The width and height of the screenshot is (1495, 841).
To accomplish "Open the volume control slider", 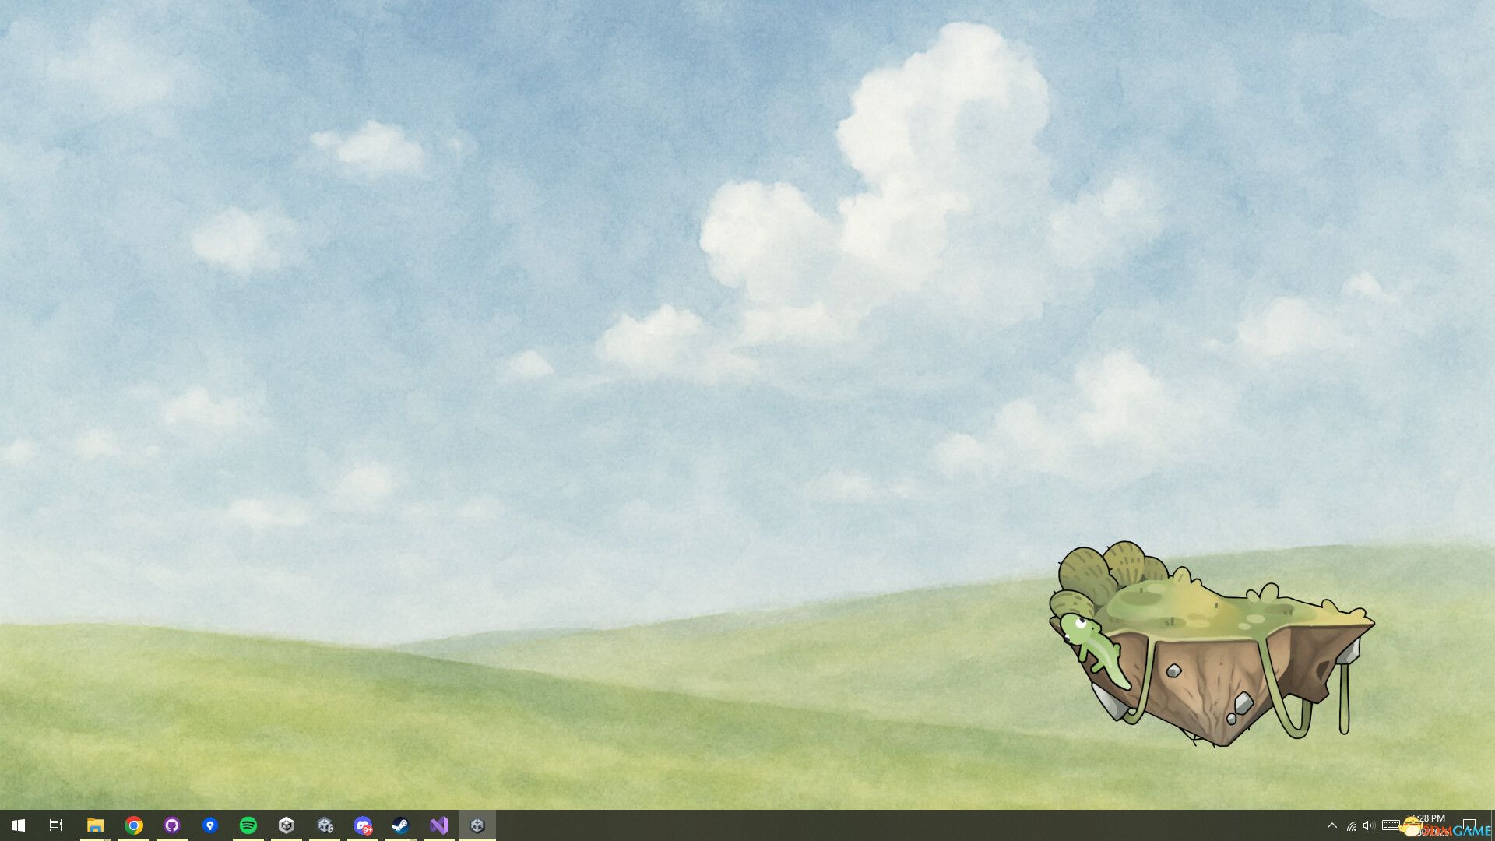I will [x=1369, y=825].
